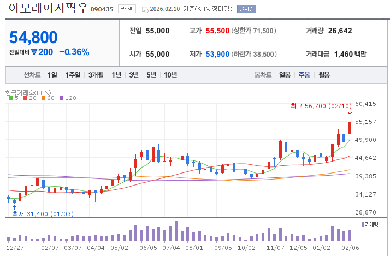Click the green 5-period moving average swatch
The width and height of the screenshot is (390, 256).
11,98
